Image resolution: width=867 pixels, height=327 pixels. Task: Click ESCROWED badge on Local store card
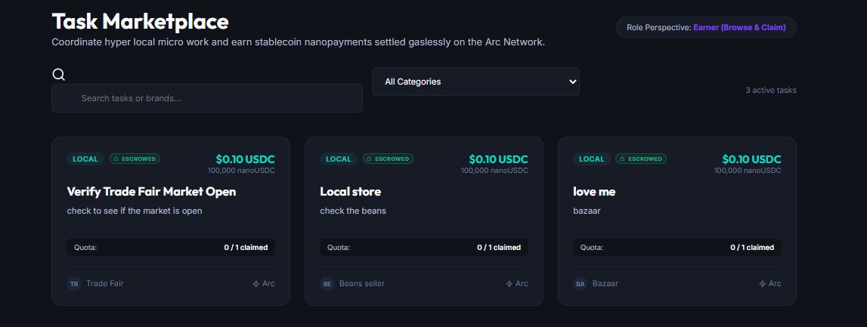click(389, 159)
